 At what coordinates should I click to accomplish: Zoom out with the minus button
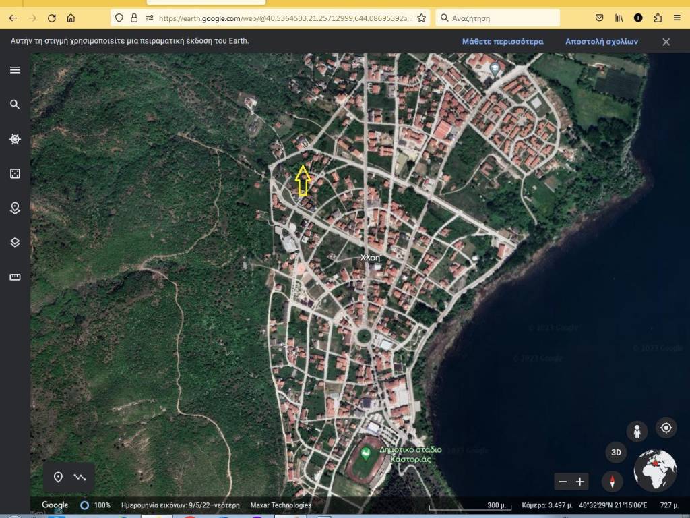pos(563,482)
